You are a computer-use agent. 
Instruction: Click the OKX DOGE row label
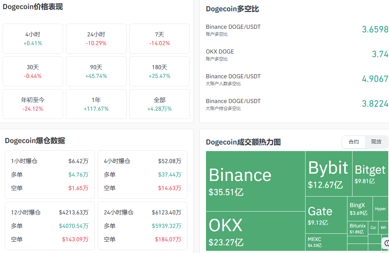(220, 52)
